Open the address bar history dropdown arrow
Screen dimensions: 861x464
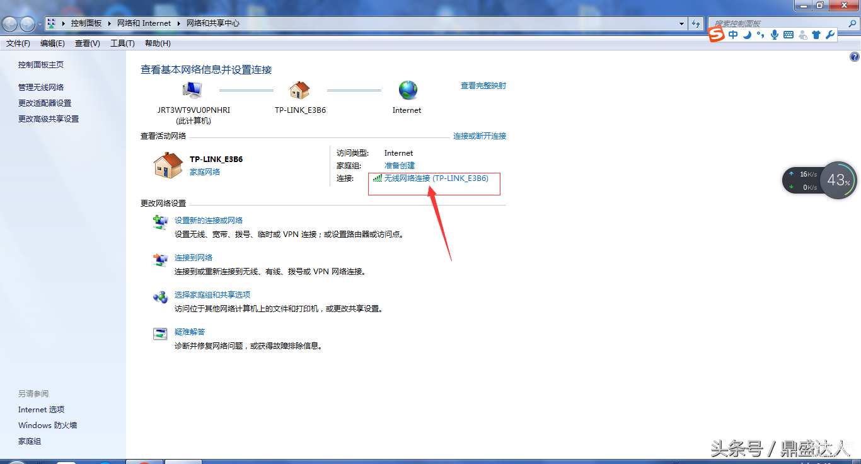pyautogui.click(x=682, y=23)
